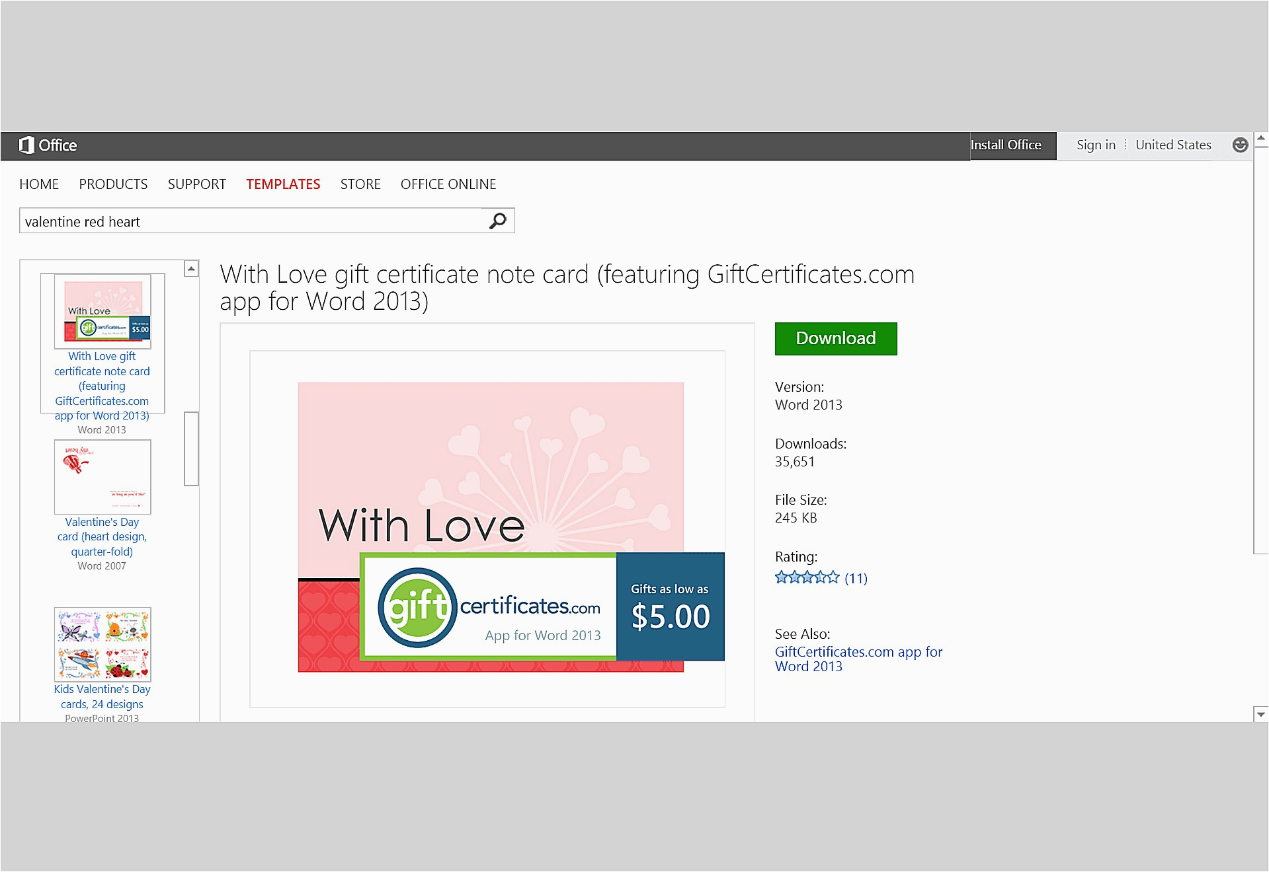
Task: Click the '35,651' downloads value
Action: 795,462
